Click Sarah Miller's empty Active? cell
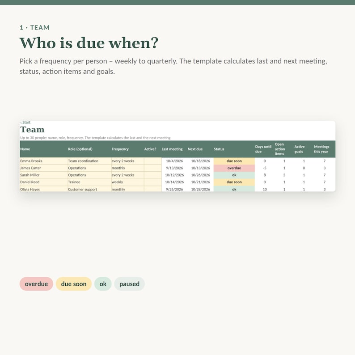Image resolution: width=355 pixels, height=355 pixels. pyautogui.click(x=152, y=175)
